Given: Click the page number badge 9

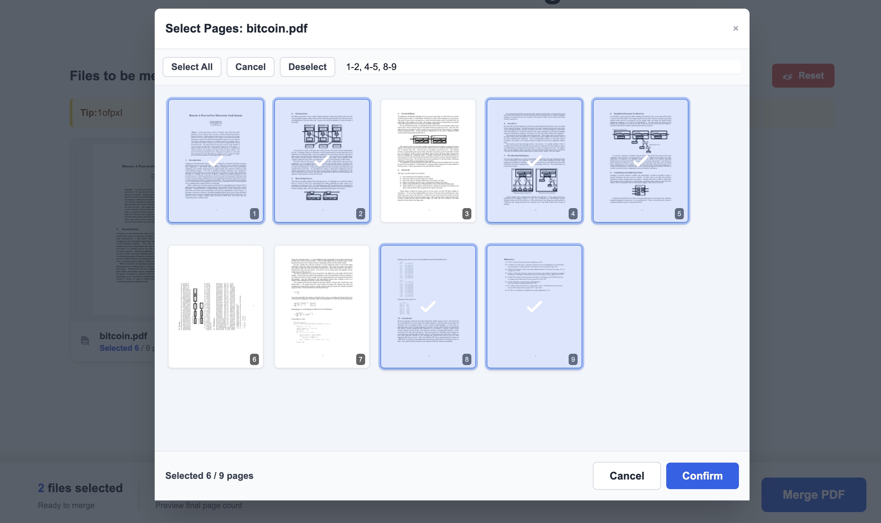Looking at the screenshot, I should (573, 359).
